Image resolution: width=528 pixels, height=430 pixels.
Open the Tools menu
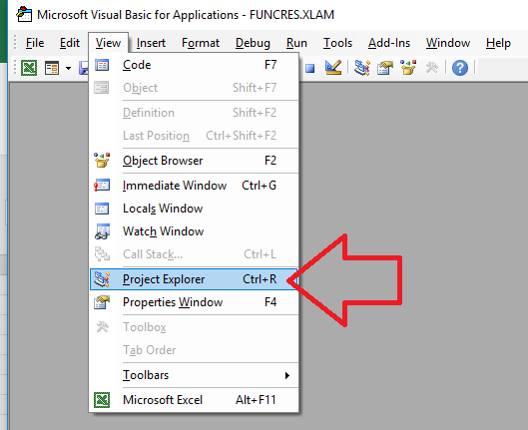[337, 43]
